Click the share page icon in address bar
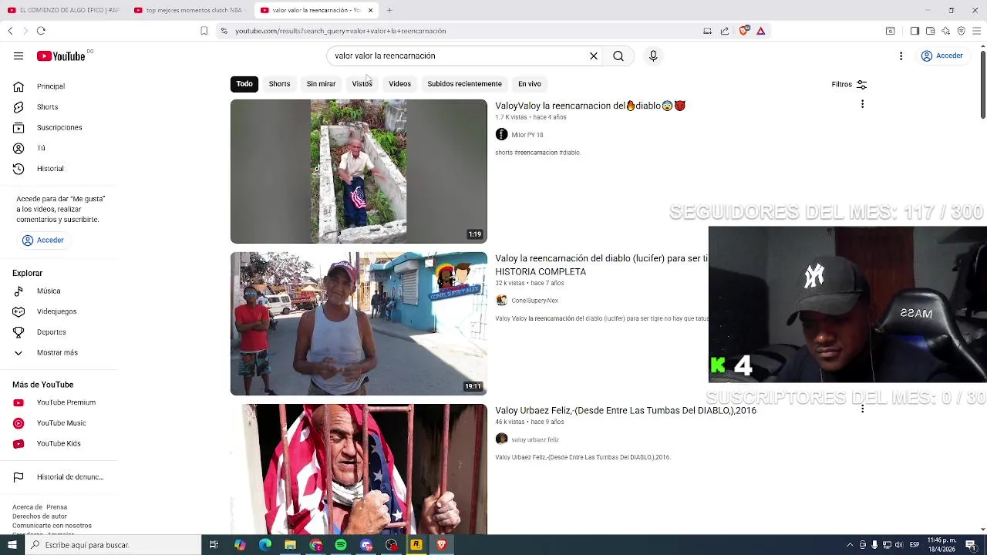The width and height of the screenshot is (987, 555). click(x=725, y=31)
